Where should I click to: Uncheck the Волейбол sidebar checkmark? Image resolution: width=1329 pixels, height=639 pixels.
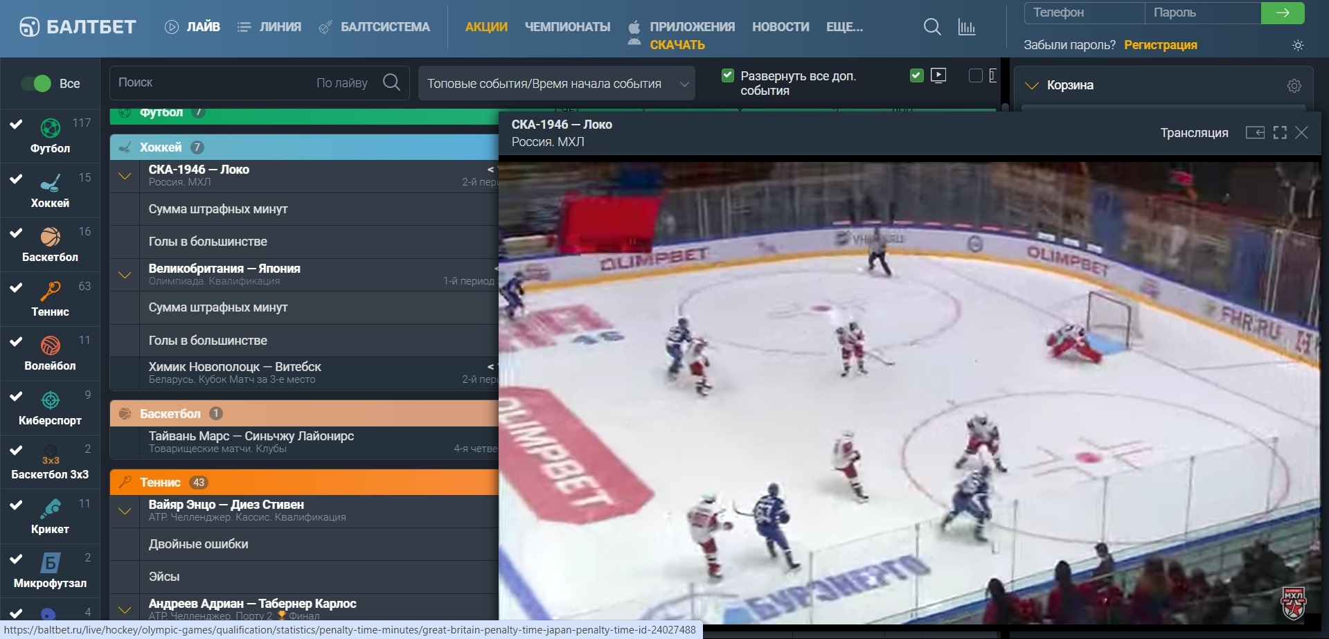click(x=16, y=341)
